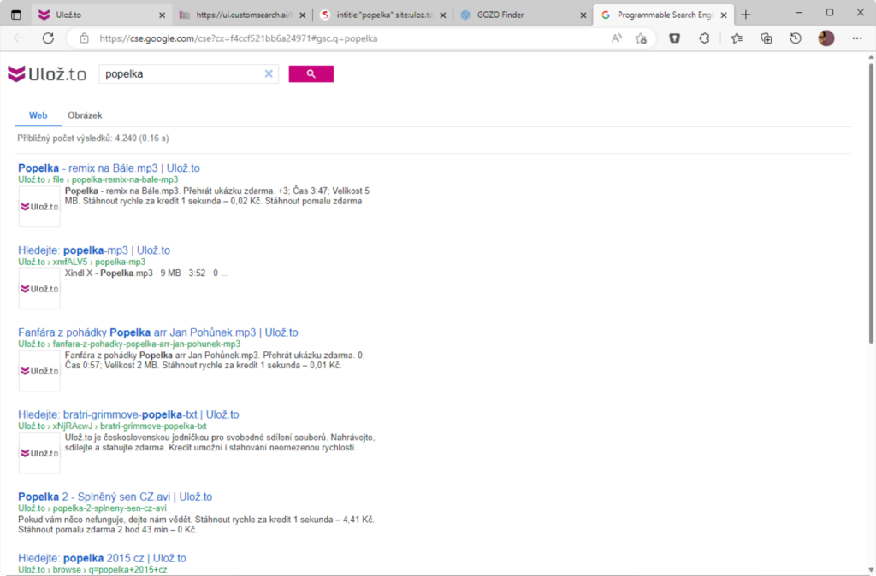Click green xNjRAcwJ › bratri-grimmove URL path

click(112, 426)
